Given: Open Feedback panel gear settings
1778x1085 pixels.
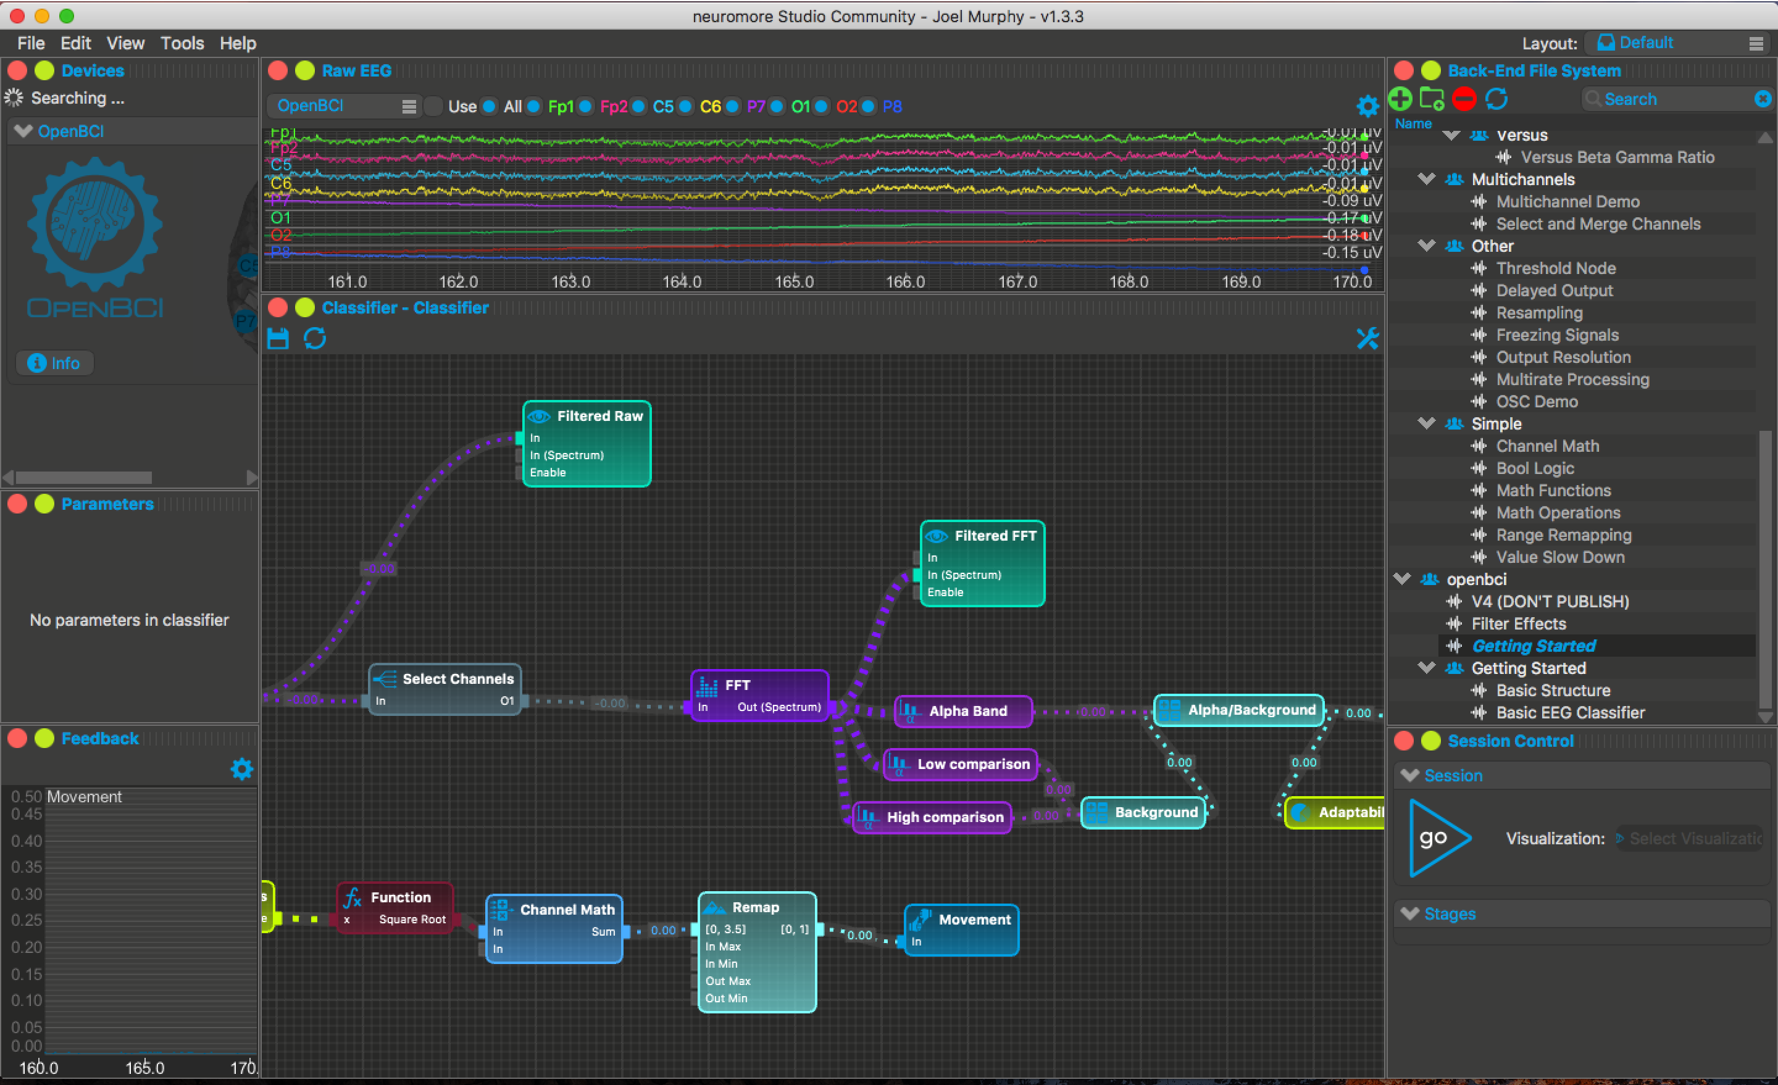Looking at the screenshot, I should (x=242, y=769).
